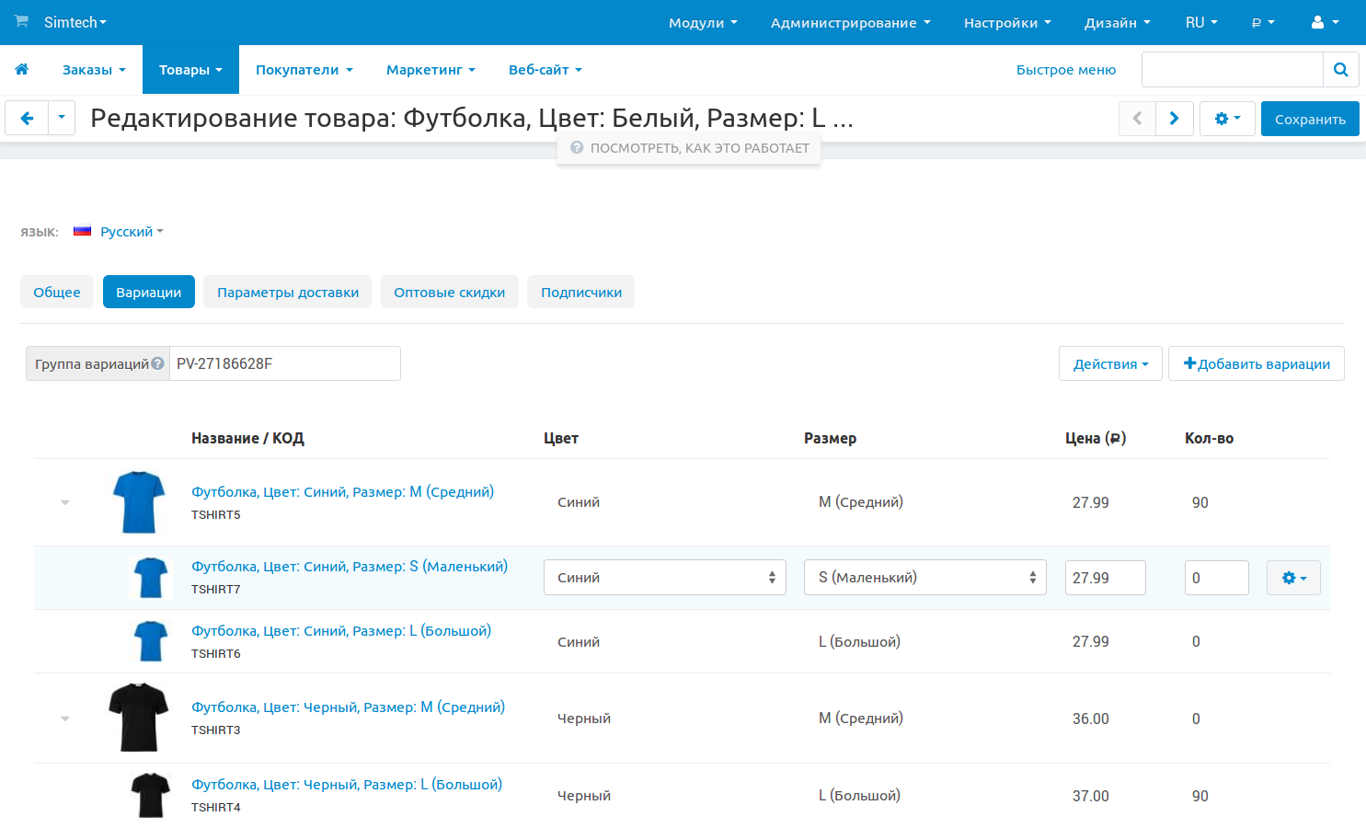The width and height of the screenshot is (1366, 828).
Task: Click Добавить вариации button
Action: (1256, 363)
